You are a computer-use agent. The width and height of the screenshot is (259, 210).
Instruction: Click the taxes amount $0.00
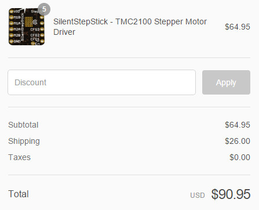coord(240,157)
